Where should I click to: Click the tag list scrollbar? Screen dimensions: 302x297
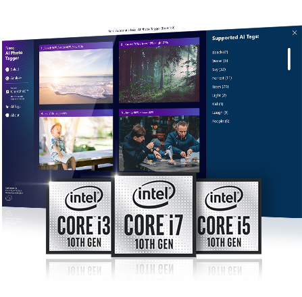coord(289,59)
